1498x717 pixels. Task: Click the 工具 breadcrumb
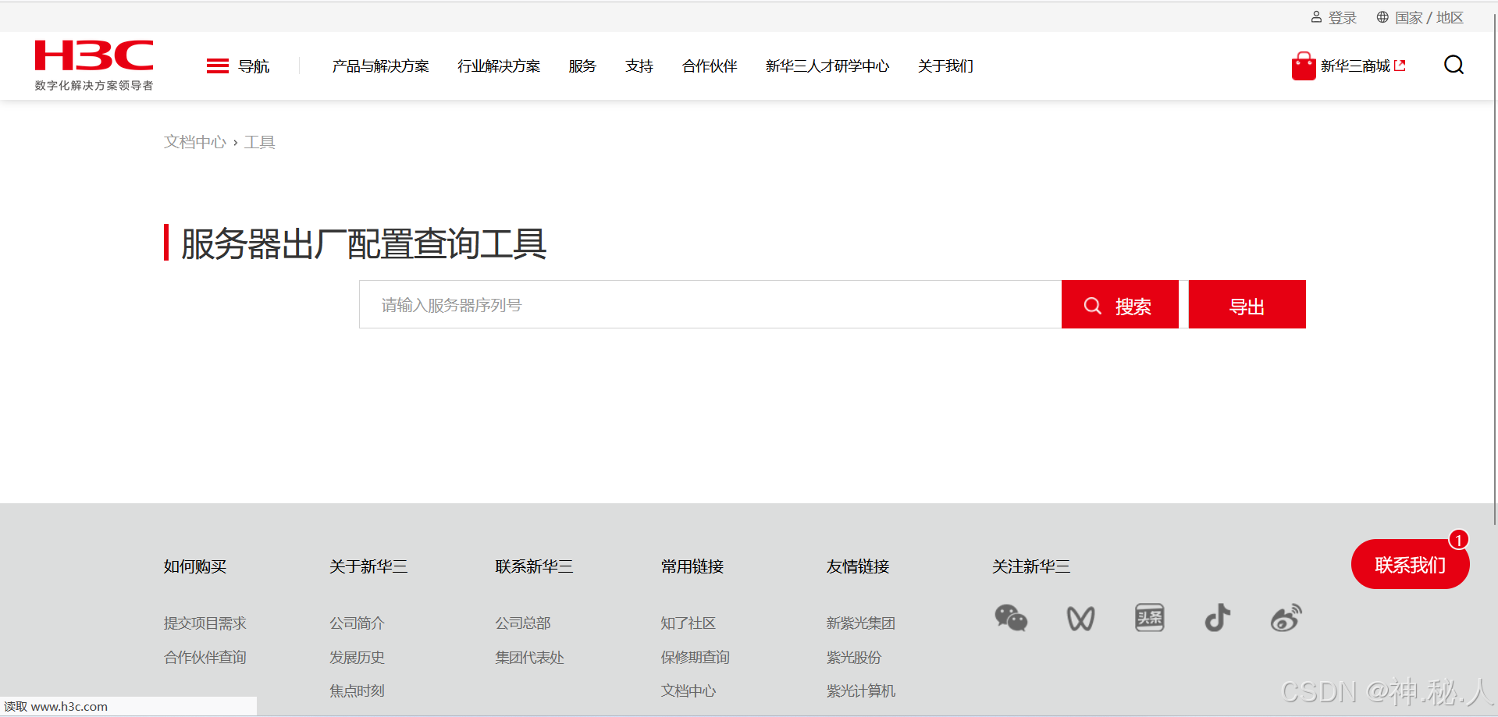click(260, 142)
